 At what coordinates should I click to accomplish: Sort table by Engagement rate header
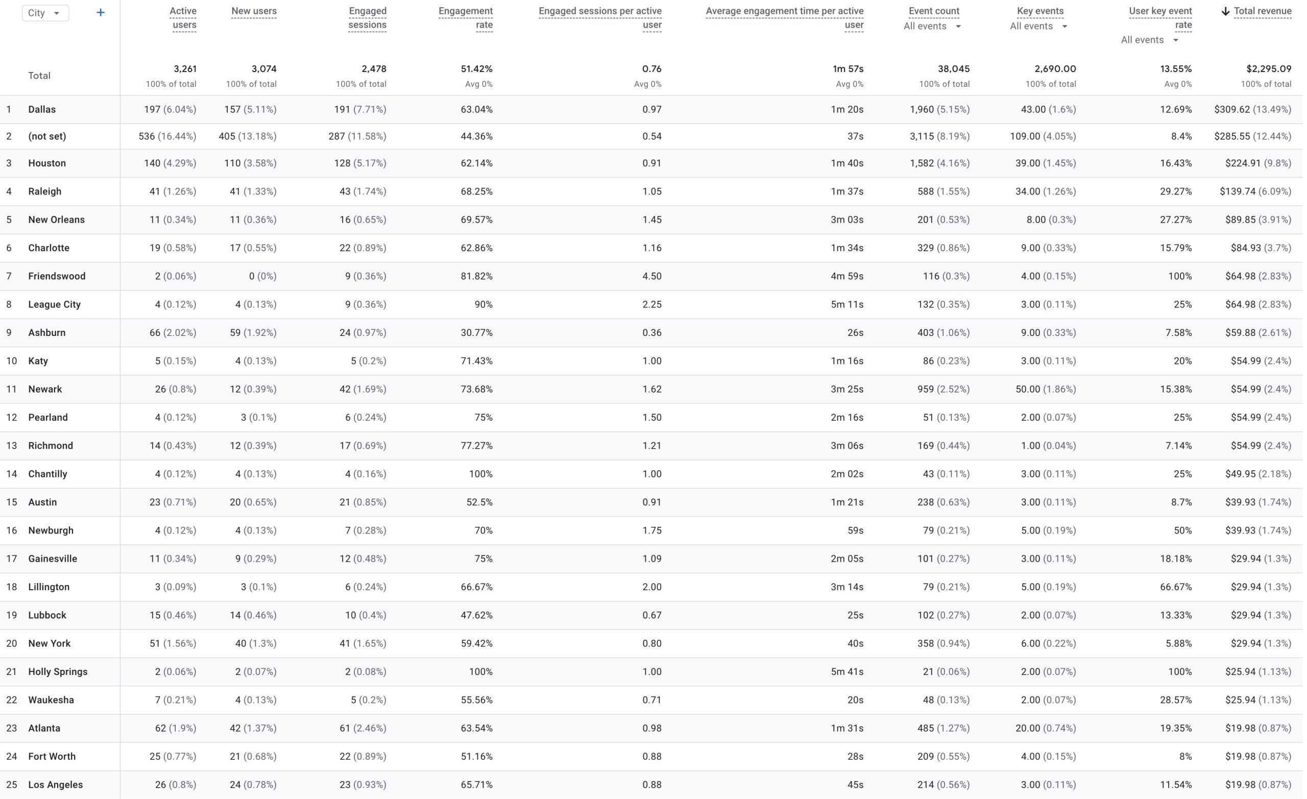tap(465, 17)
